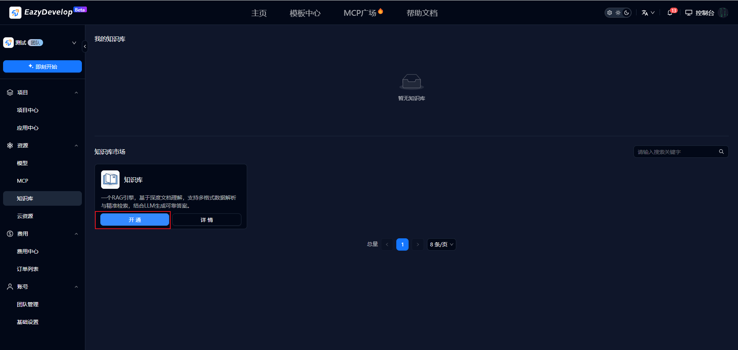
Task: Open the 模板中心 top menu item
Action: click(x=305, y=13)
